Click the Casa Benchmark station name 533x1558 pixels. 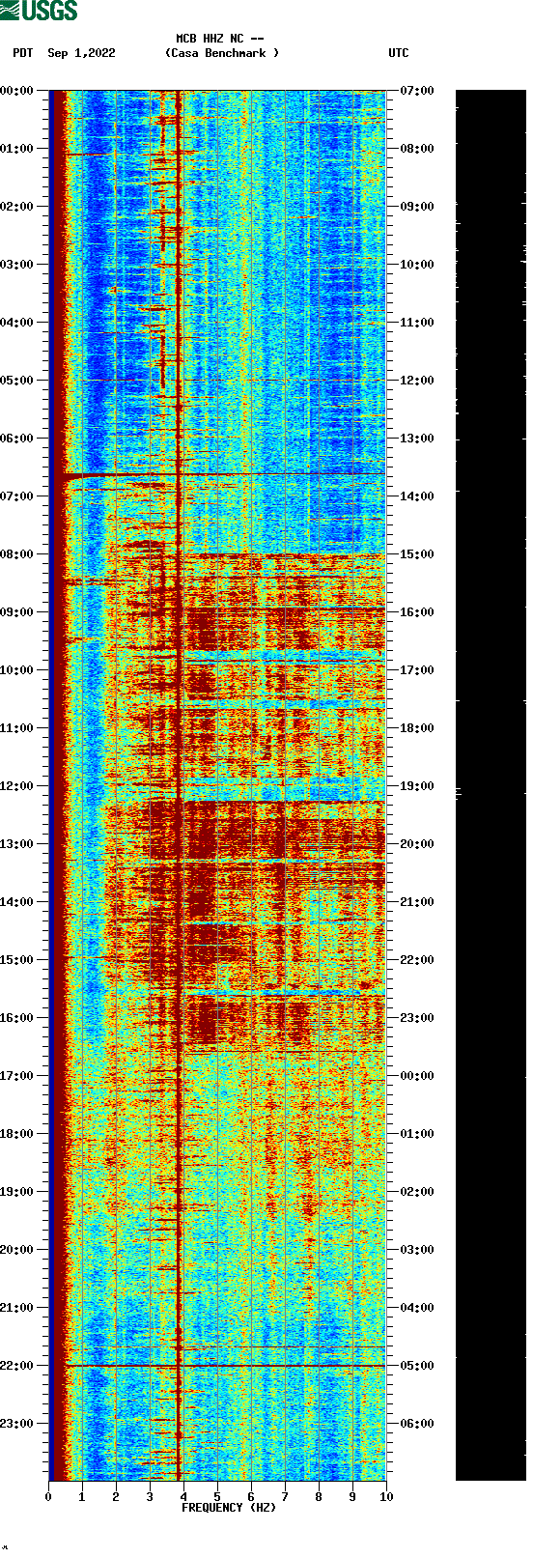tap(222, 53)
